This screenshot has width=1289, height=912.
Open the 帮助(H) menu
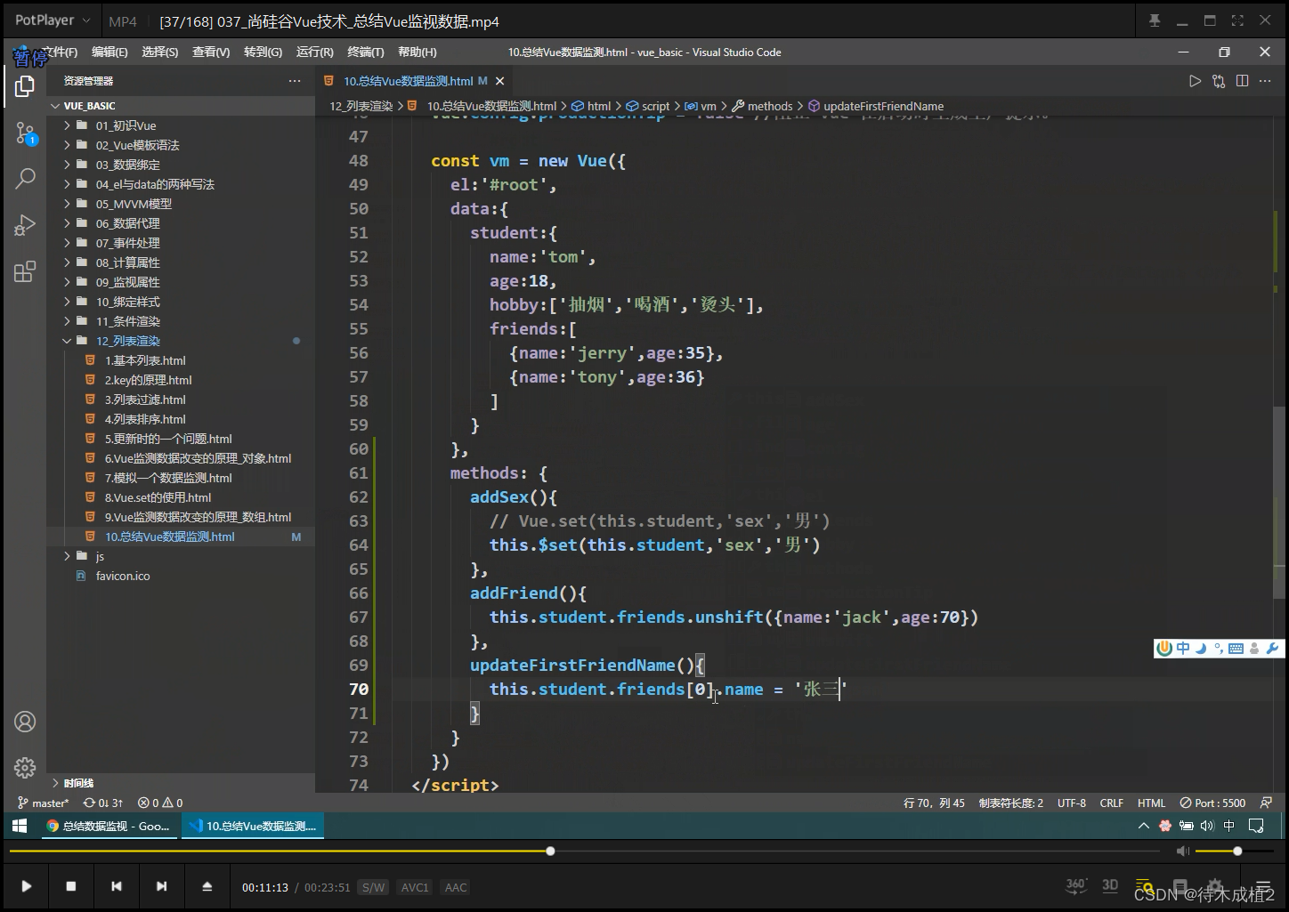(x=418, y=52)
